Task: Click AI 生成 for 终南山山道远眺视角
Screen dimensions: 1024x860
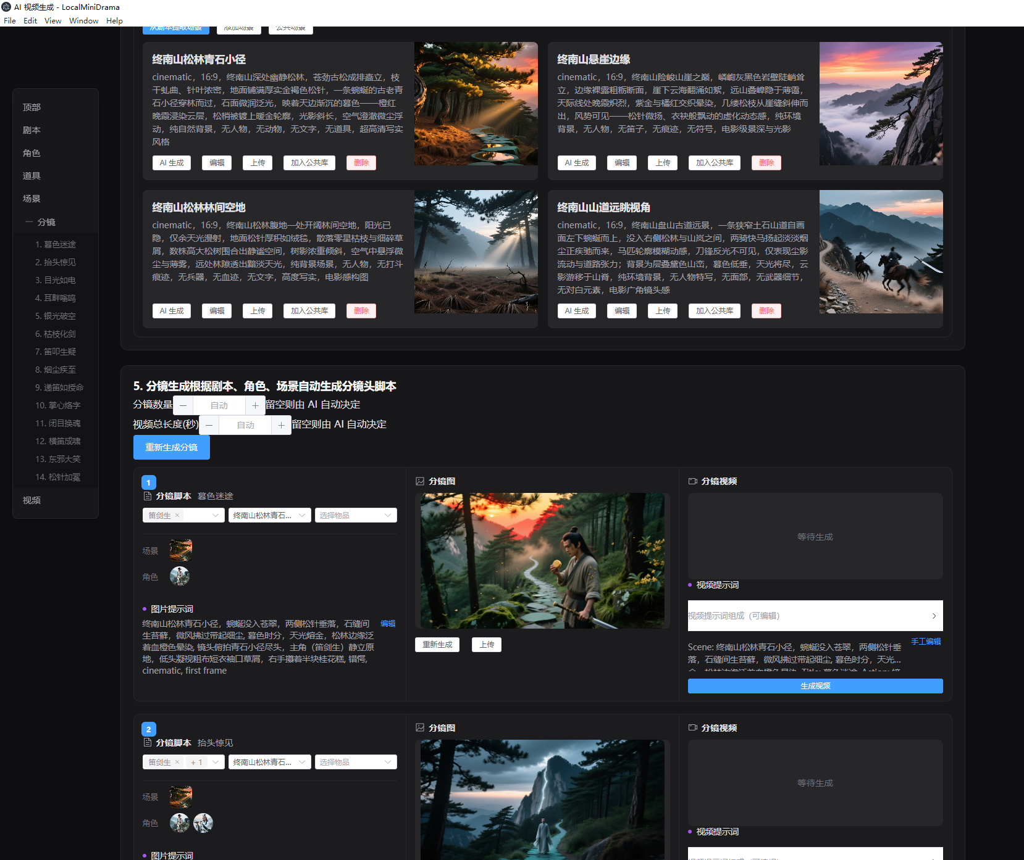Action: coord(577,311)
